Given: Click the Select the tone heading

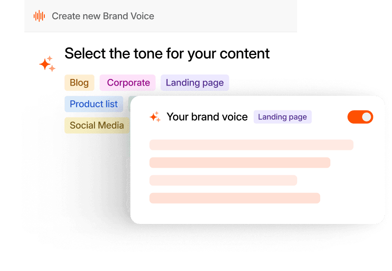Looking at the screenshot, I should pos(167,54).
